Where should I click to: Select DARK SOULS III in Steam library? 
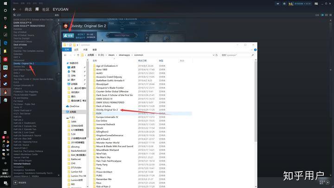[x=22, y=23]
